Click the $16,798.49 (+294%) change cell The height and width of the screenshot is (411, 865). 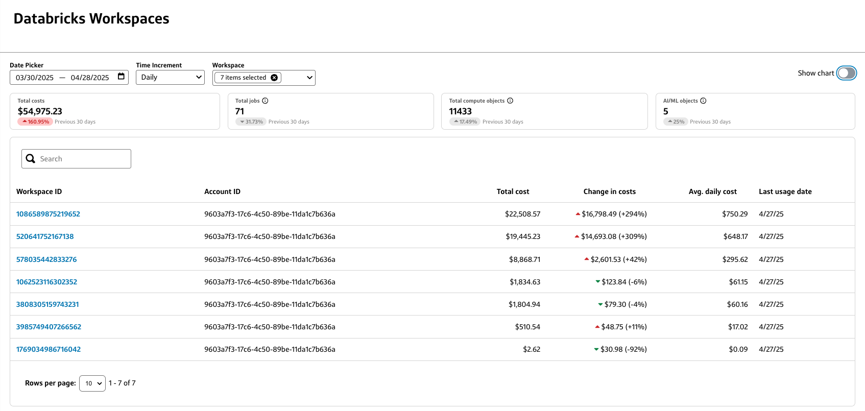(611, 214)
